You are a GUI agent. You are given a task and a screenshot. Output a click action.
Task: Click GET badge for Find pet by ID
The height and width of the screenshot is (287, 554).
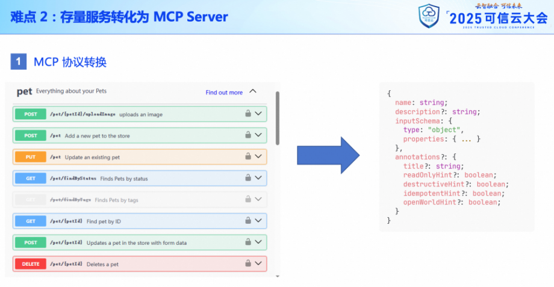click(31, 221)
